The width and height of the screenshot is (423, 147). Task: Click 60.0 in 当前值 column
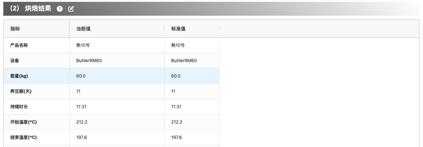pyautogui.click(x=81, y=76)
